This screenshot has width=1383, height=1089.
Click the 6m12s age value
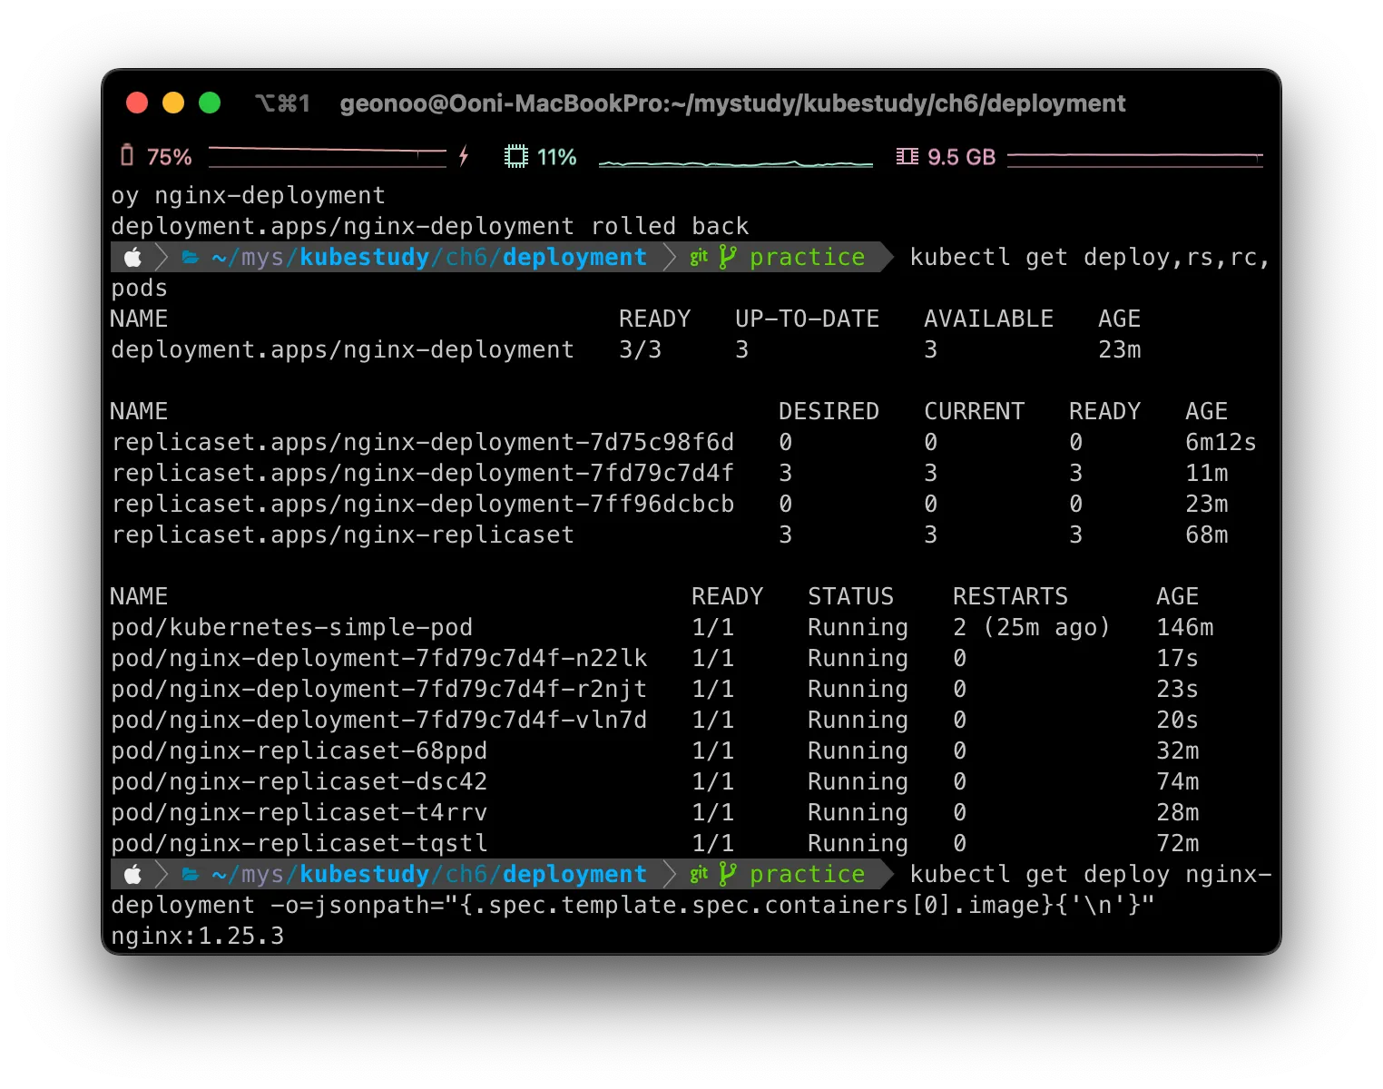pyautogui.click(x=1221, y=442)
